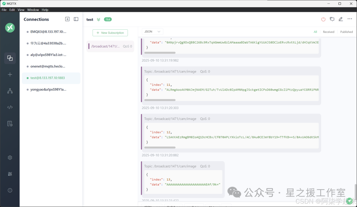Image resolution: width=357 pixels, height=207 pixels.
Task: Select the /broadcast/1471/ subscription item
Action: click(110, 46)
